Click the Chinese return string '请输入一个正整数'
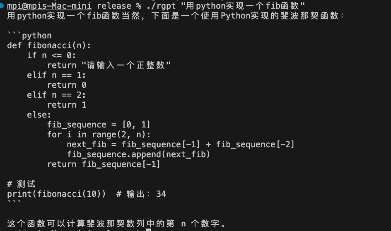 click(x=126, y=65)
